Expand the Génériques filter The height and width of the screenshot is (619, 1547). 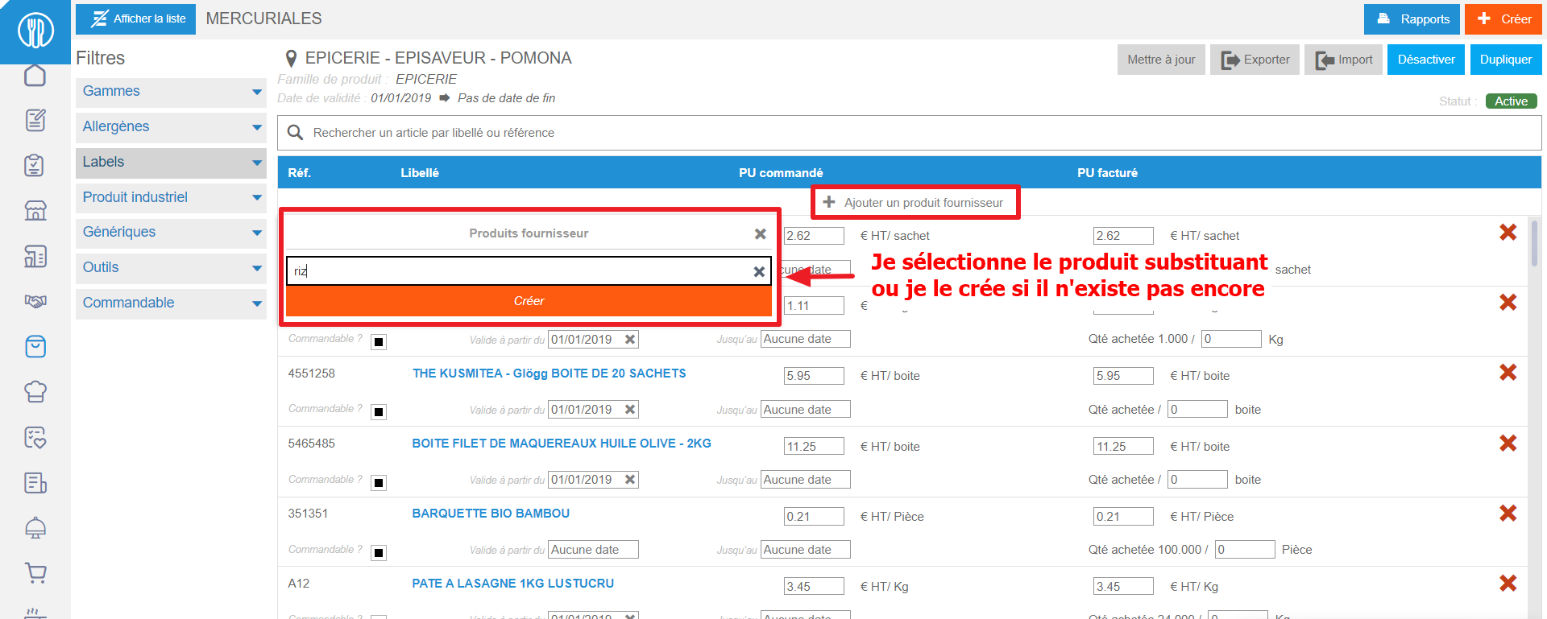point(171,233)
